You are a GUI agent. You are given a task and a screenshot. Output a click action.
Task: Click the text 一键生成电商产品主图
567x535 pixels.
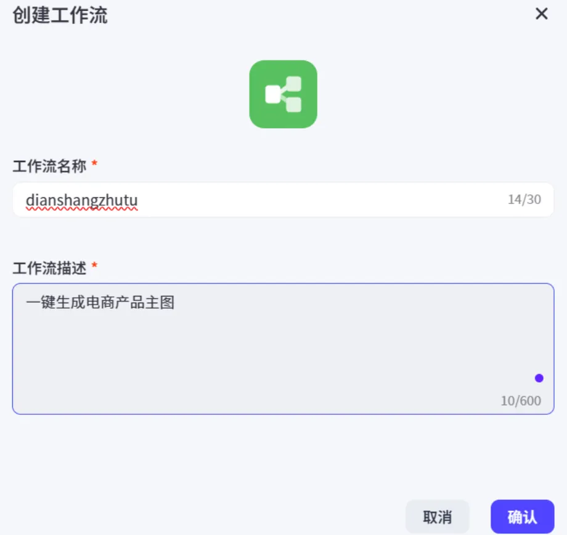pos(100,303)
